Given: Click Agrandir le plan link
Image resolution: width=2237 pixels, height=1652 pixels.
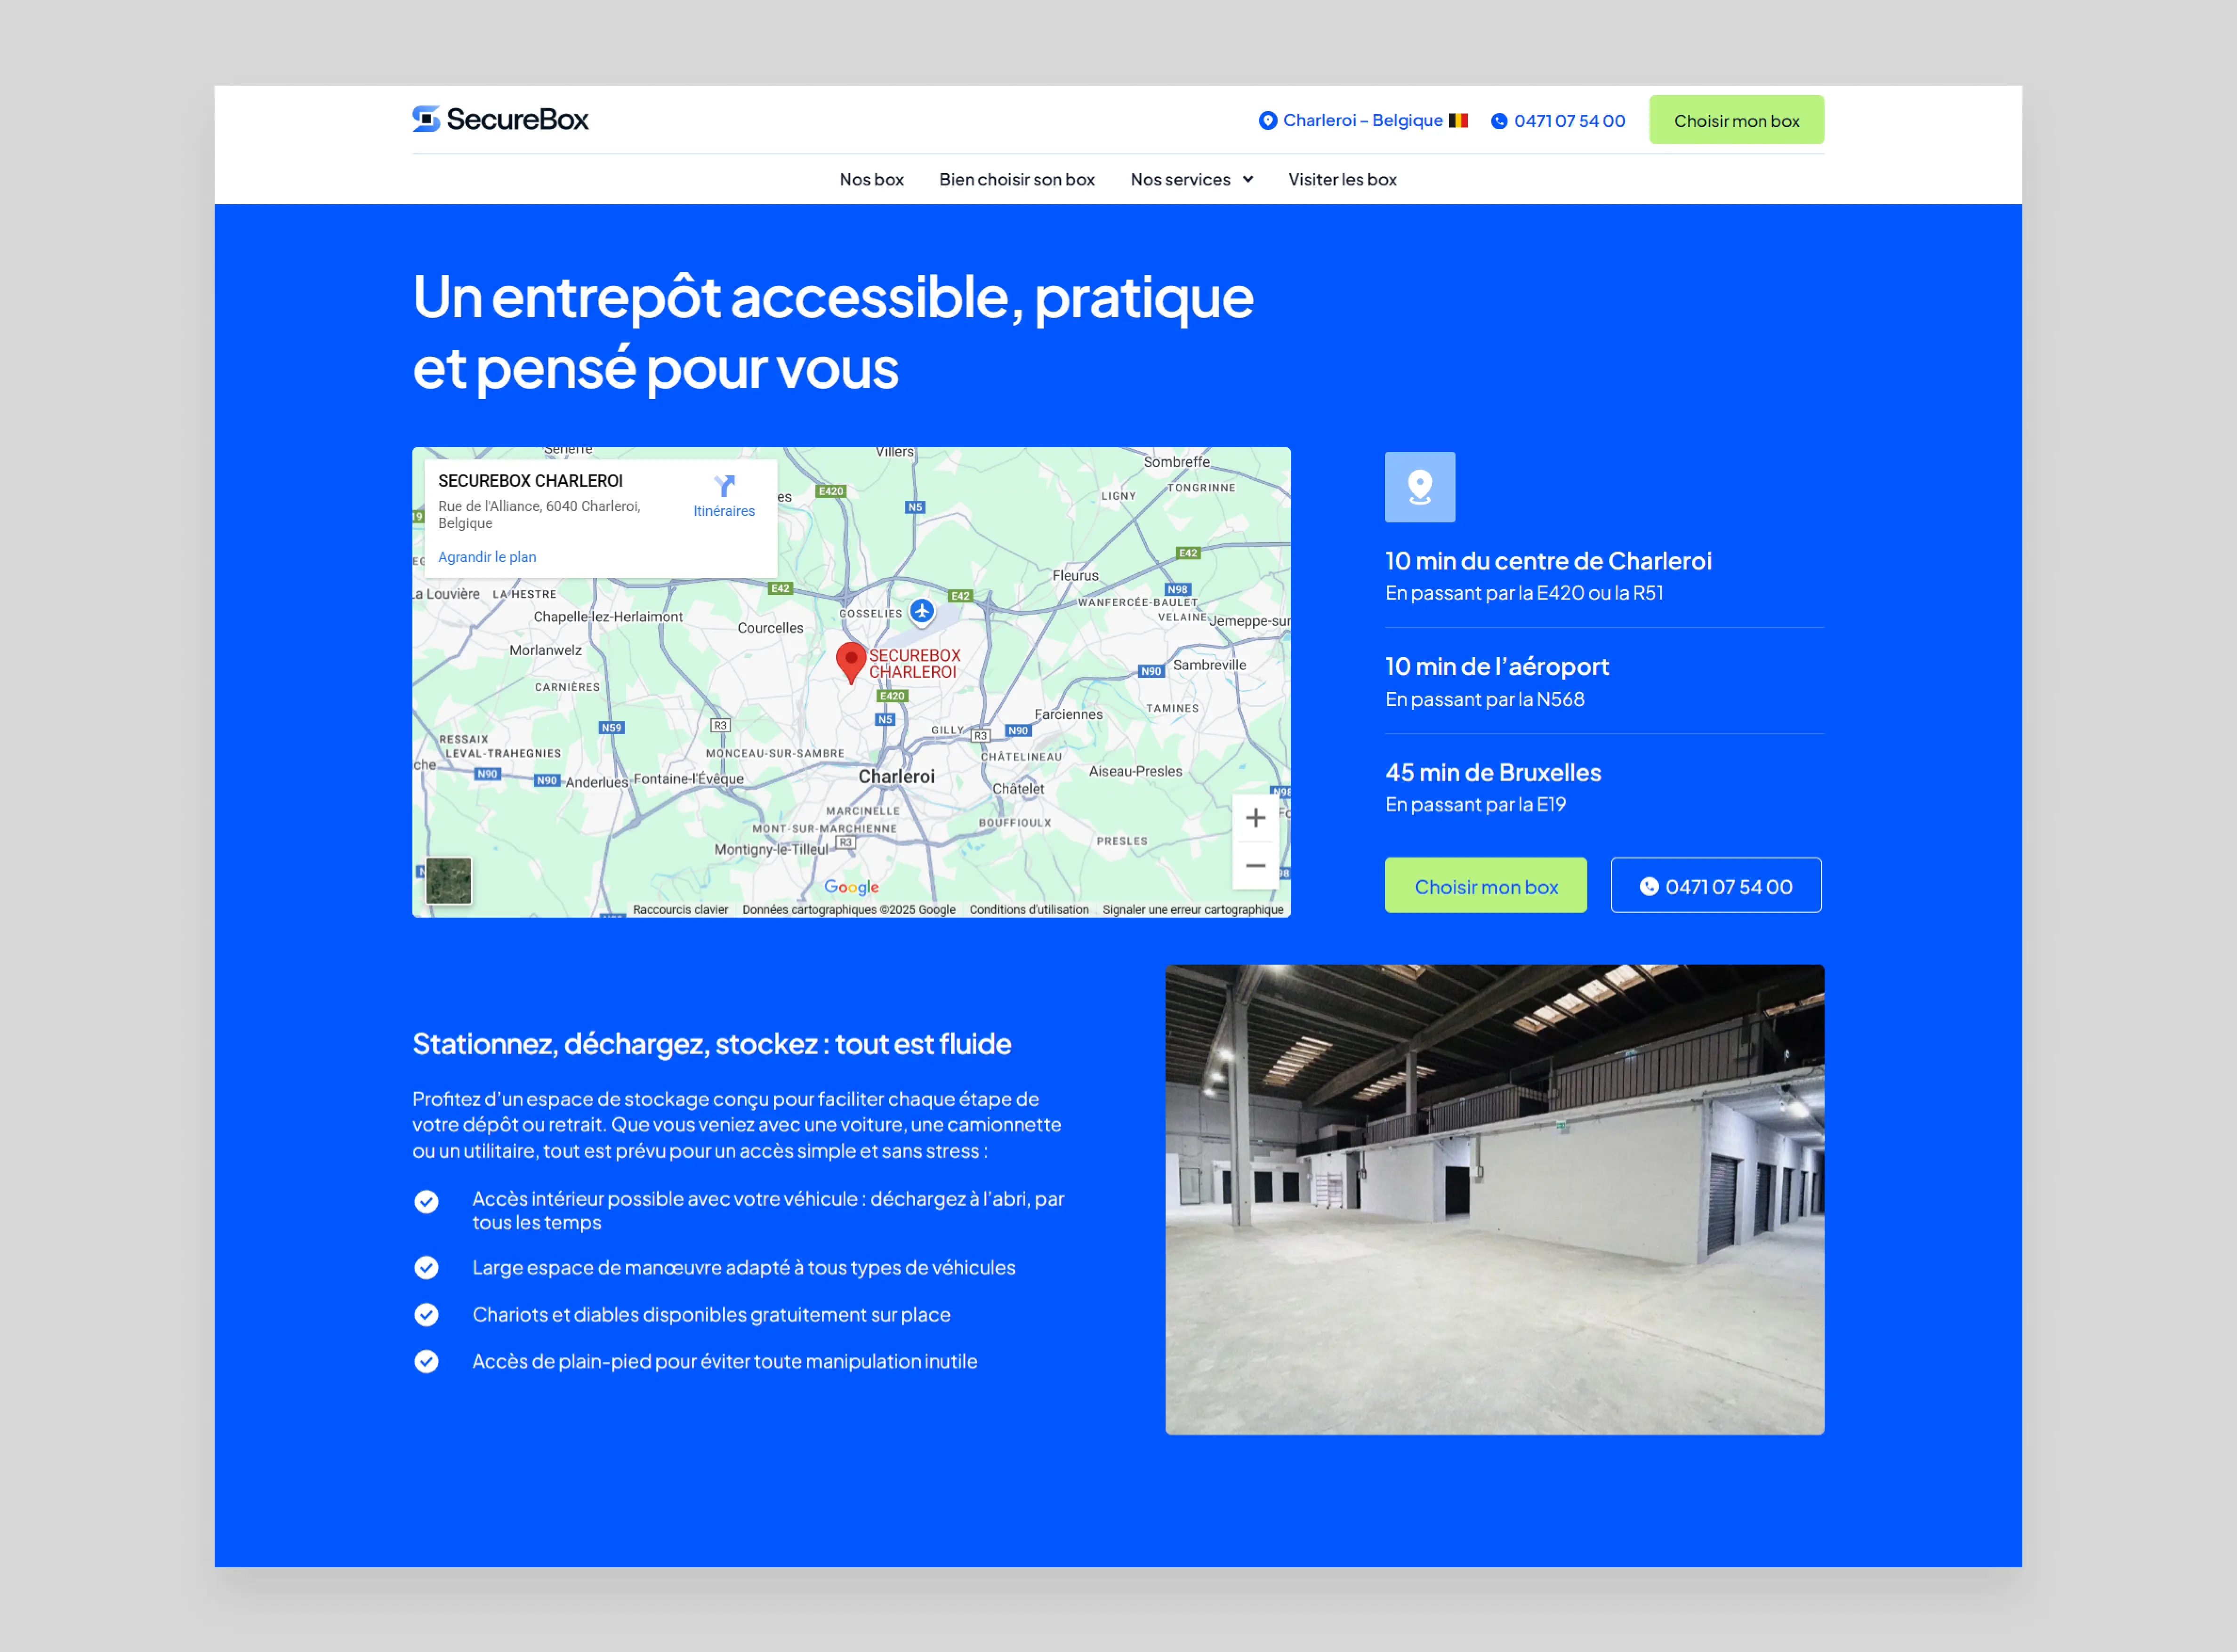Looking at the screenshot, I should (487, 557).
